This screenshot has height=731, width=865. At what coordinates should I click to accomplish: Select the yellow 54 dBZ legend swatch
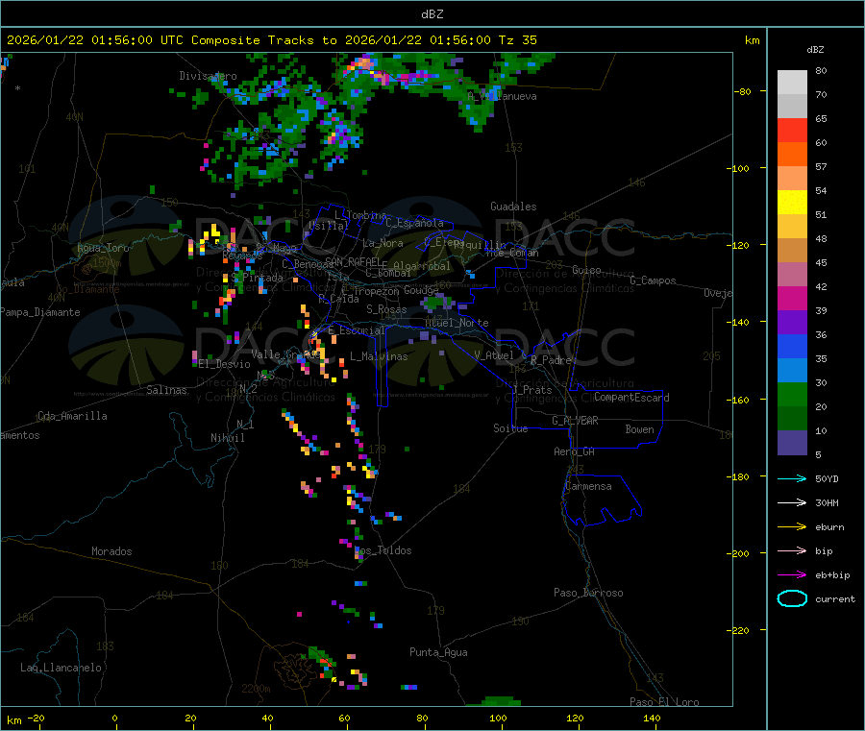tap(792, 203)
